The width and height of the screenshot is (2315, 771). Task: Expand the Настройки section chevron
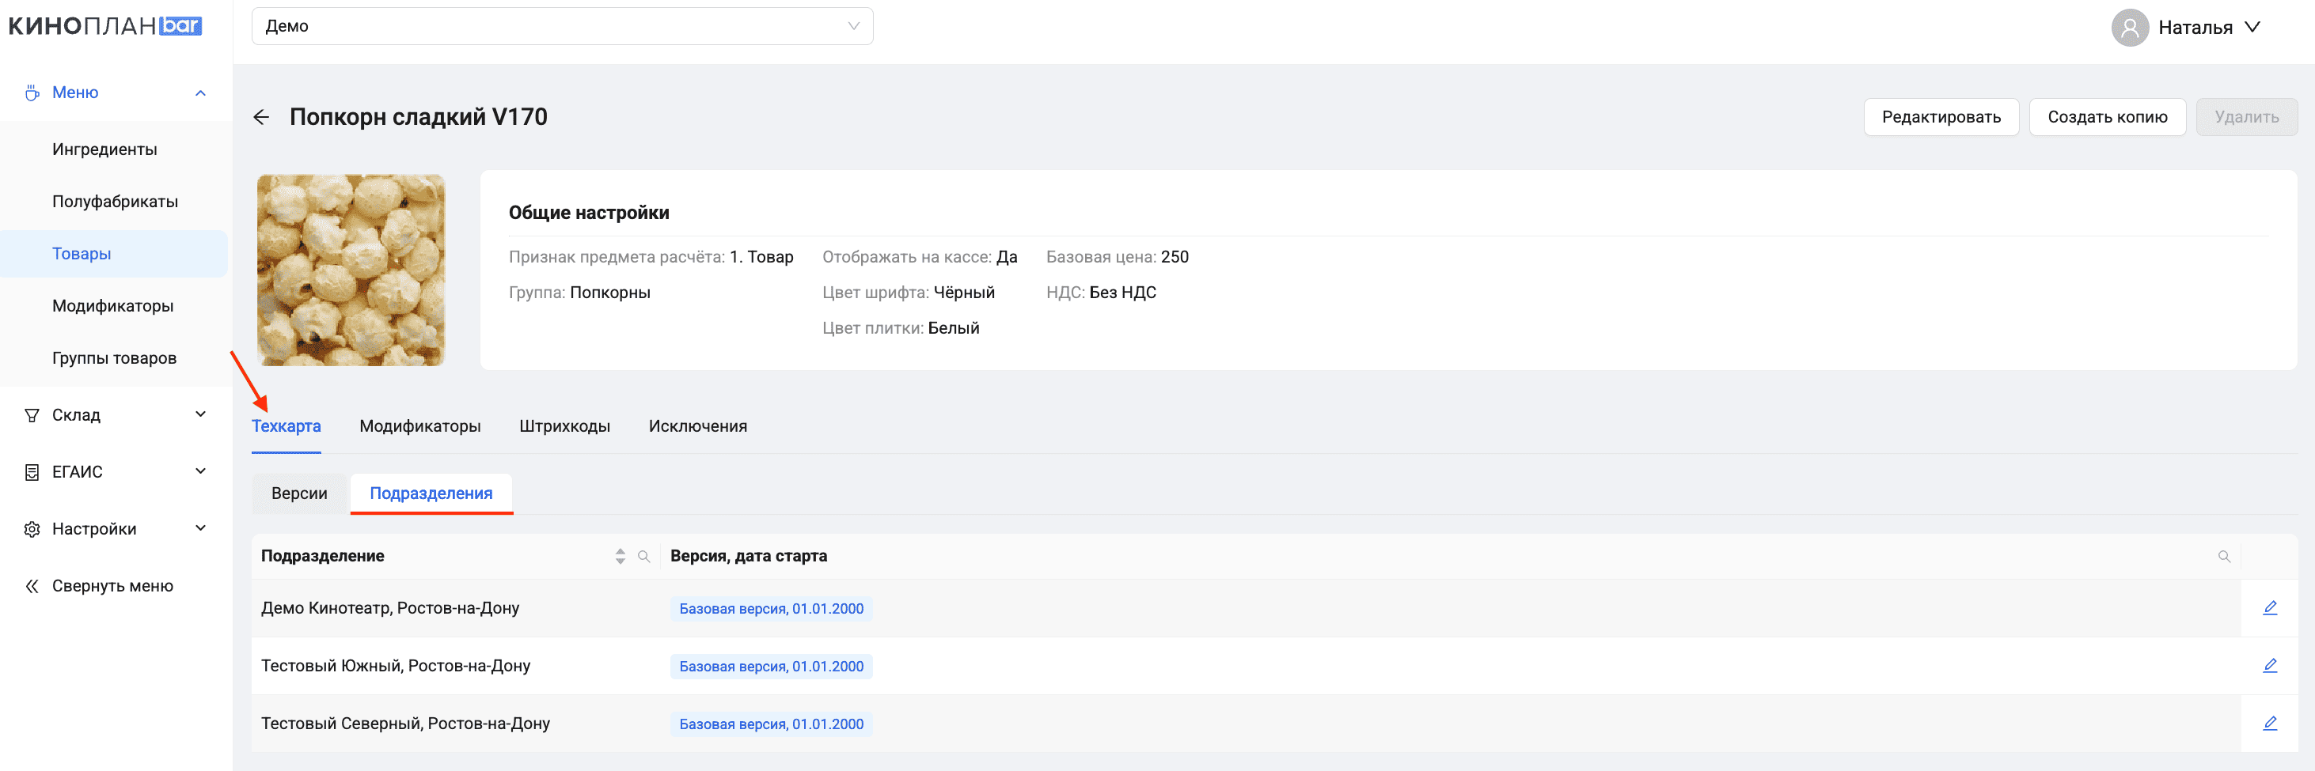click(x=200, y=527)
